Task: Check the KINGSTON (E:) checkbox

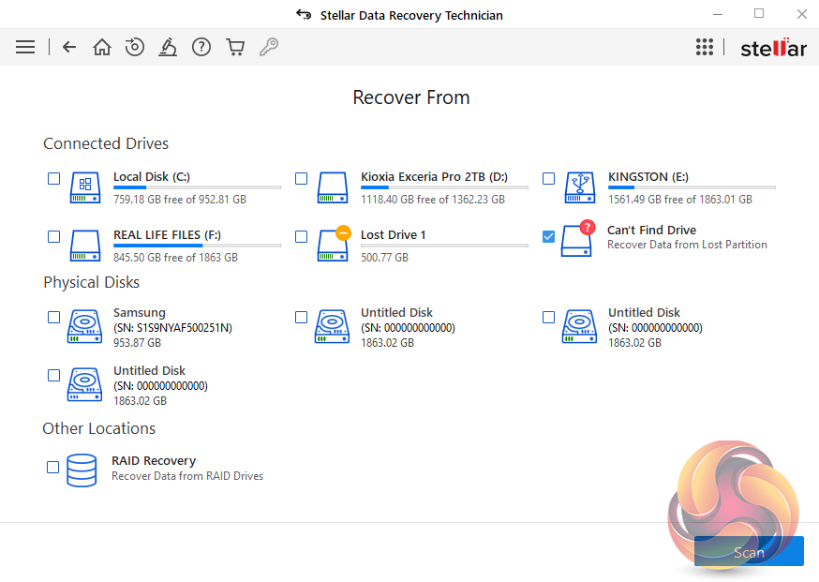Action: click(548, 179)
